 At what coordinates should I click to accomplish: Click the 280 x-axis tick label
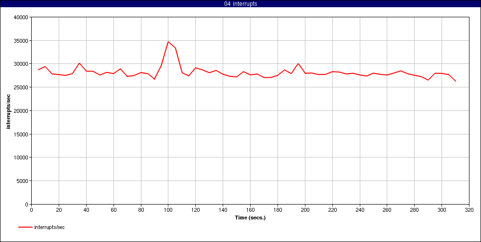(415, 210)
